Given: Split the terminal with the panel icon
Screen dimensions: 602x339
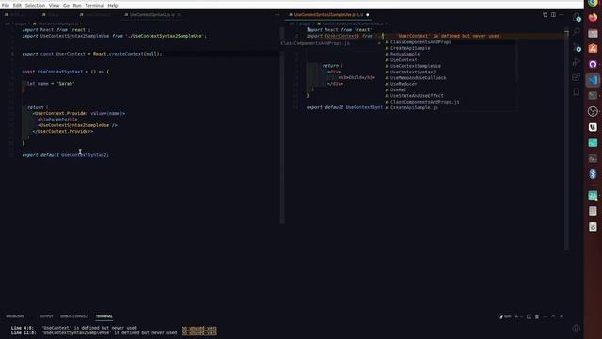Looking at the screenshot, I should (529, 316).
